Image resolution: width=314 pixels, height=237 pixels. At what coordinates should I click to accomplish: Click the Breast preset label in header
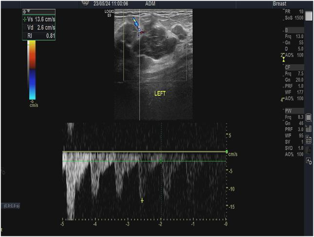tap(279, 4)
